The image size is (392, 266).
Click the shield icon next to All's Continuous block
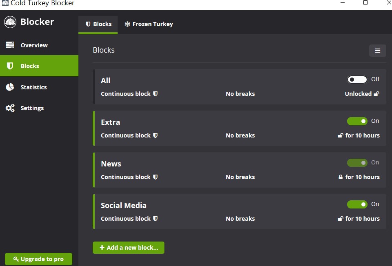click(x=155, y=94)
